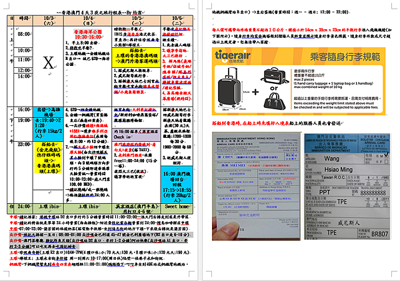Screen dimensions: 400x281
Task: Click the red hand-luggage rule paragraph
Action: tap(301, 36)
